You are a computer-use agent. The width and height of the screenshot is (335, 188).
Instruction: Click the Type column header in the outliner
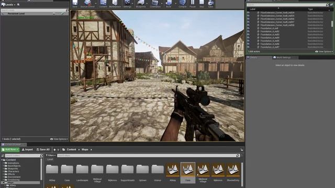click(310, 9)
